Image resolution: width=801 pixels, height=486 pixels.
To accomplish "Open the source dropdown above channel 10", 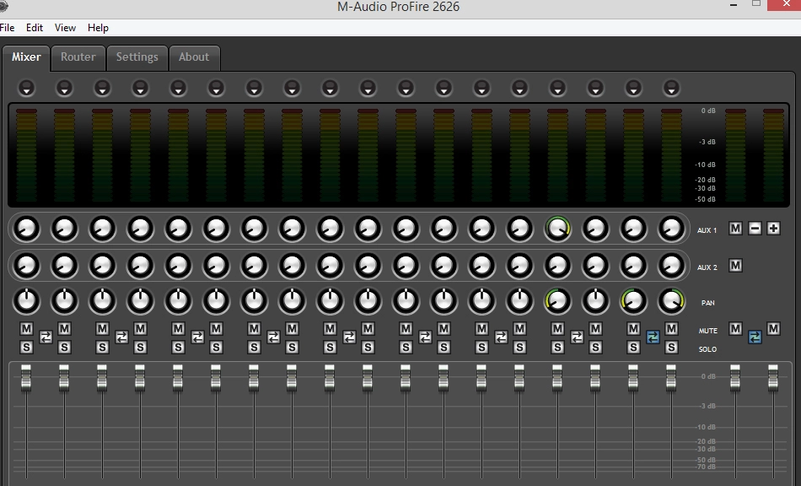I will click(368, 88).
